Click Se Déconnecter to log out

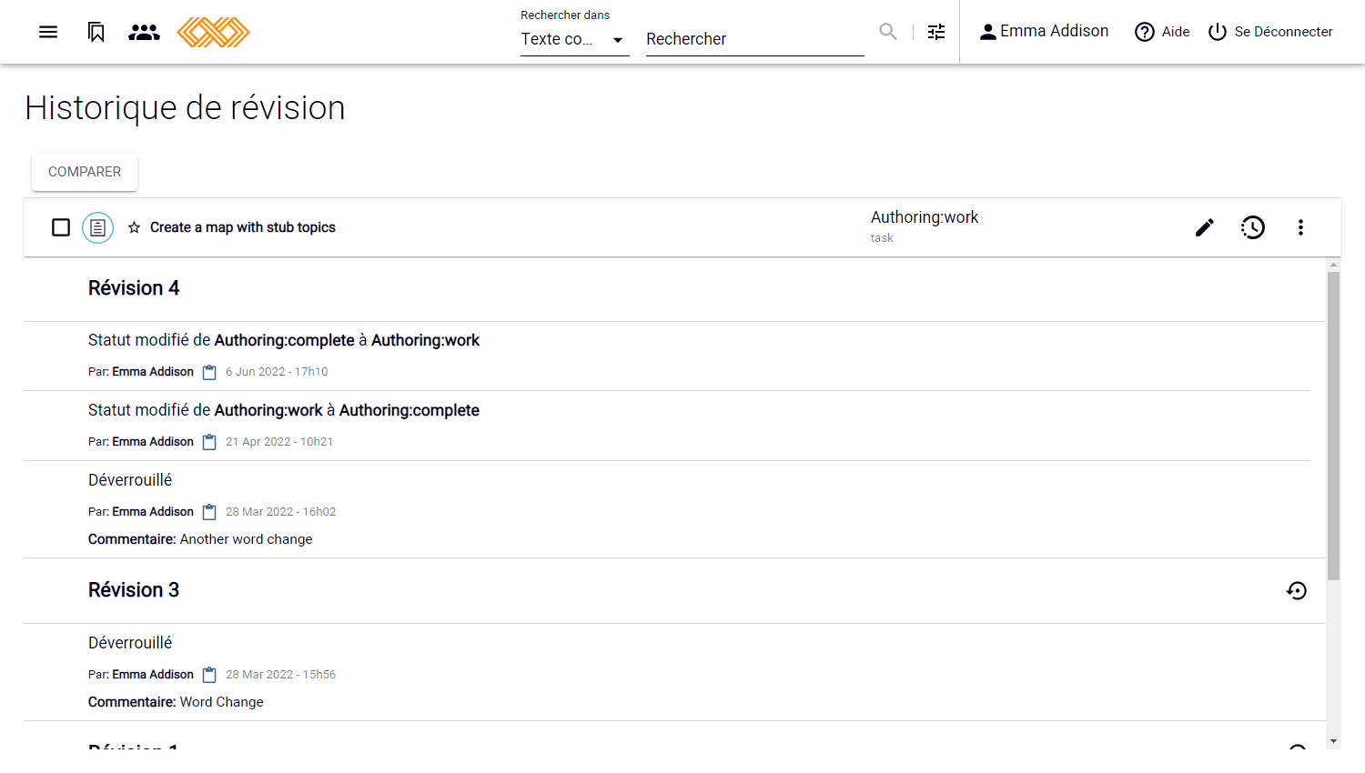point(1270,32)
